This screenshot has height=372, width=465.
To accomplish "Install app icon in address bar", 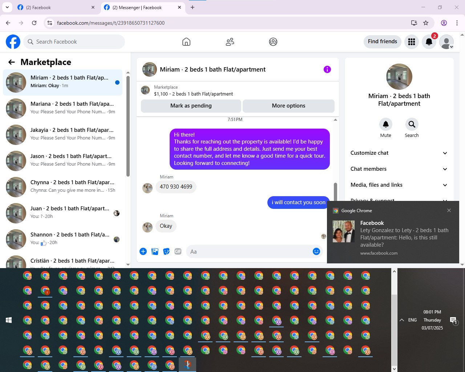I will point(414,23).
